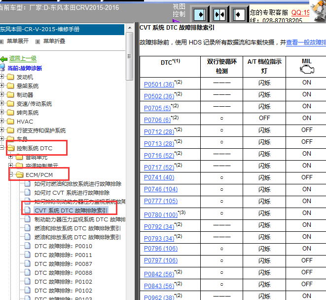Click the expand-right view control icon
326x300 pixels.
coord(200,15)
